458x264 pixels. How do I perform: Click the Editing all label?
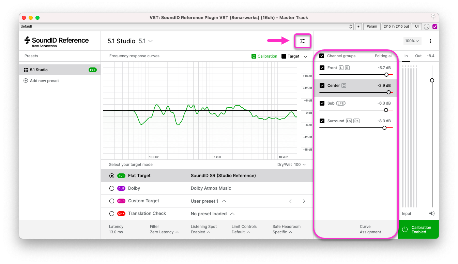click(384, 56)
